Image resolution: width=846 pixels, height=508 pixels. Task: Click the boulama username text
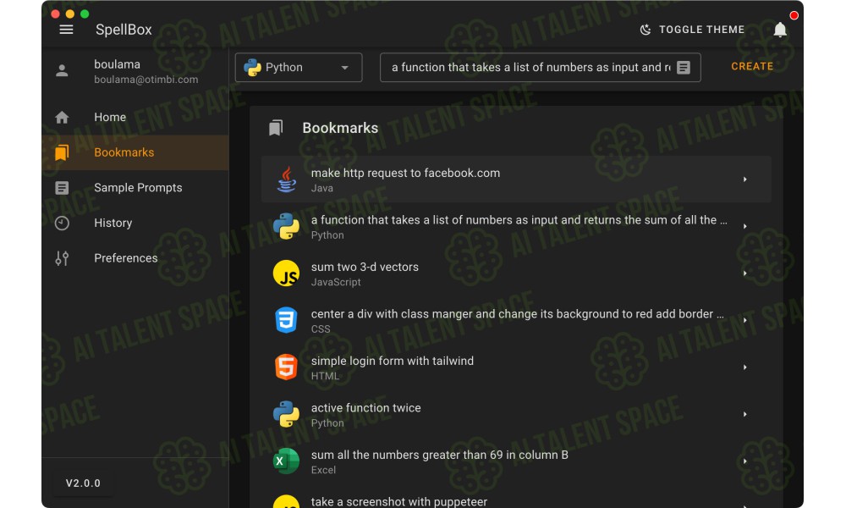(117, 64)
